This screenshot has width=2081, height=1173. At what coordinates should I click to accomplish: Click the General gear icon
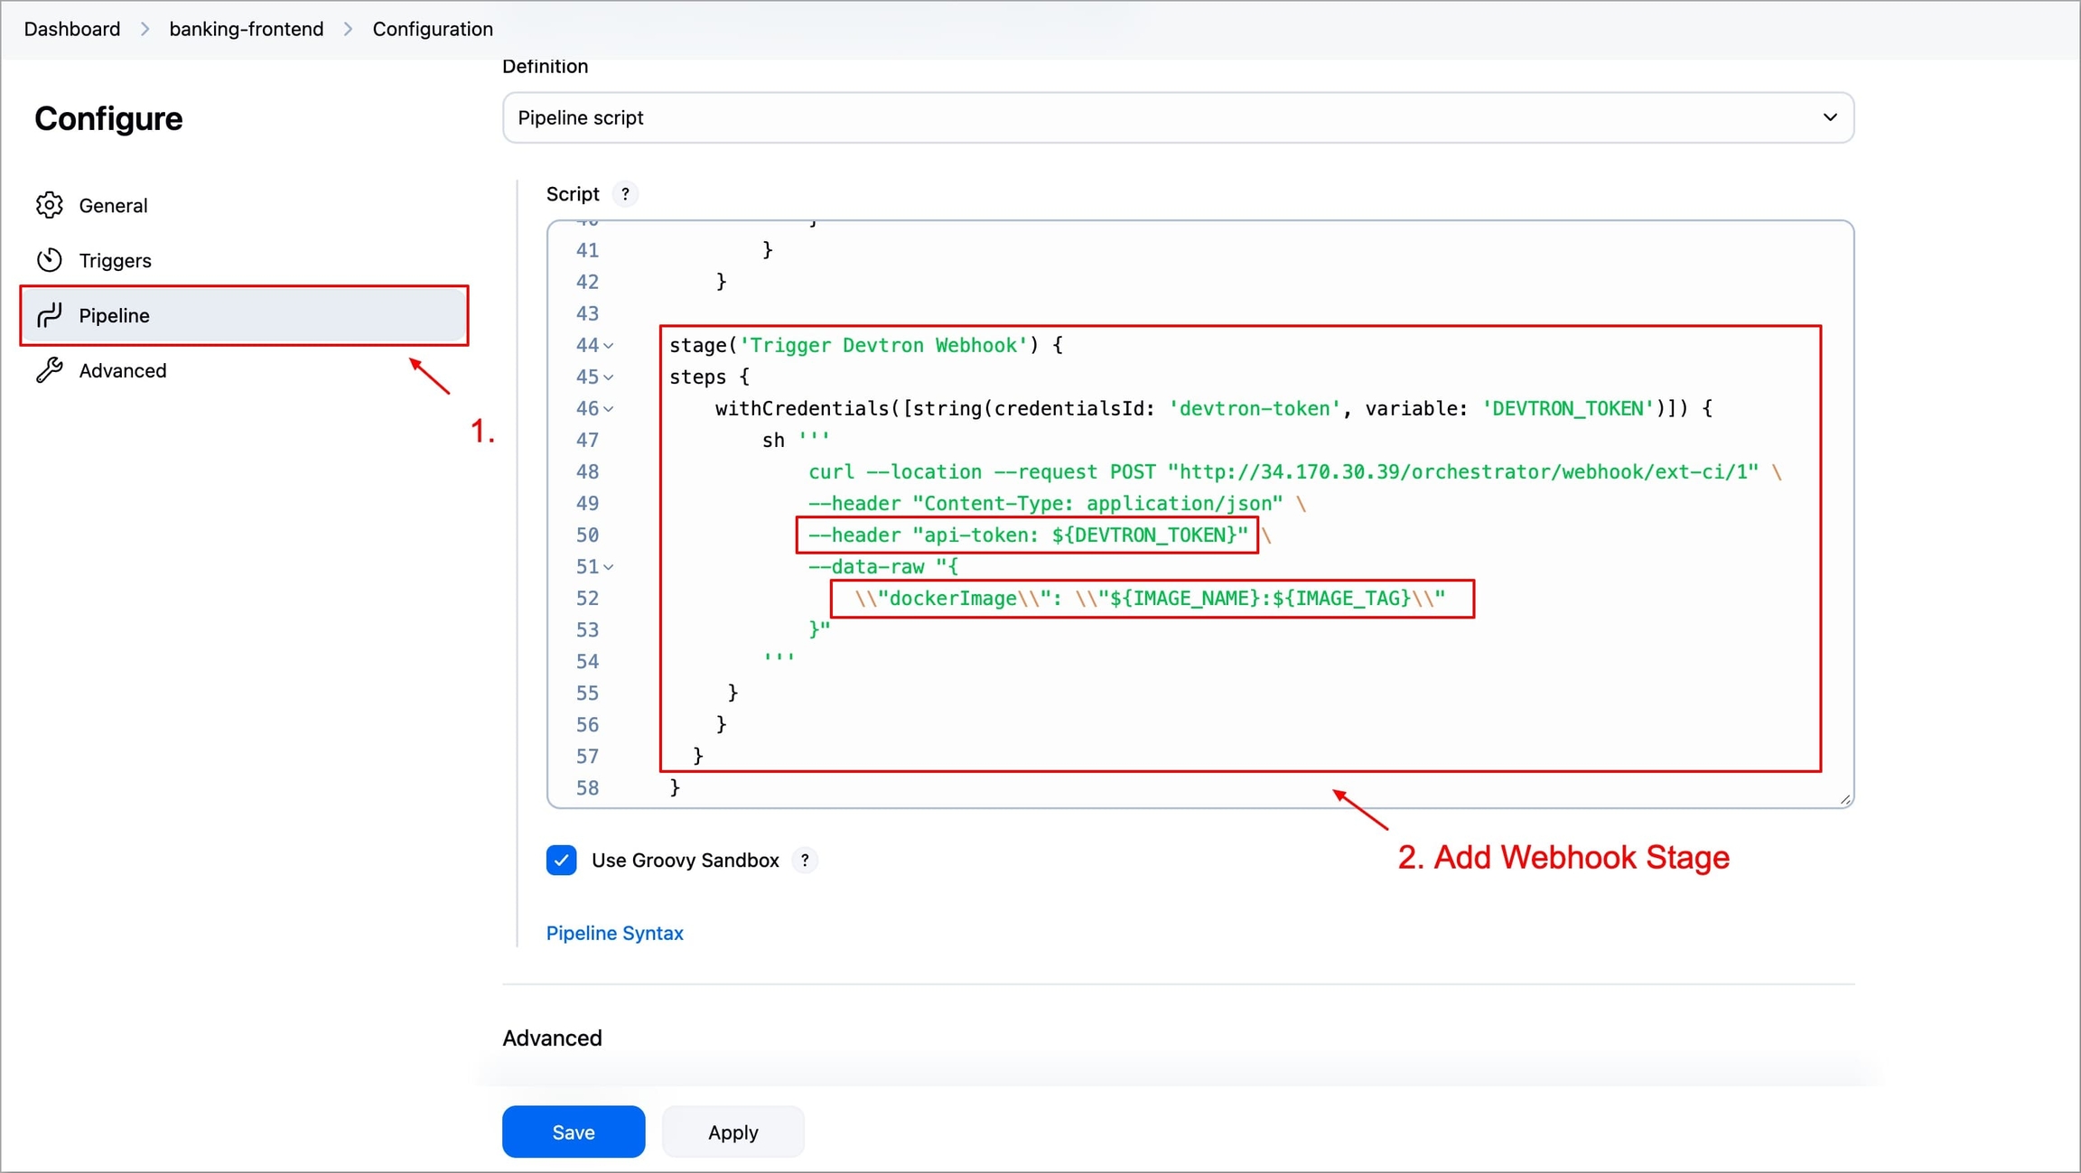point(50,205)
